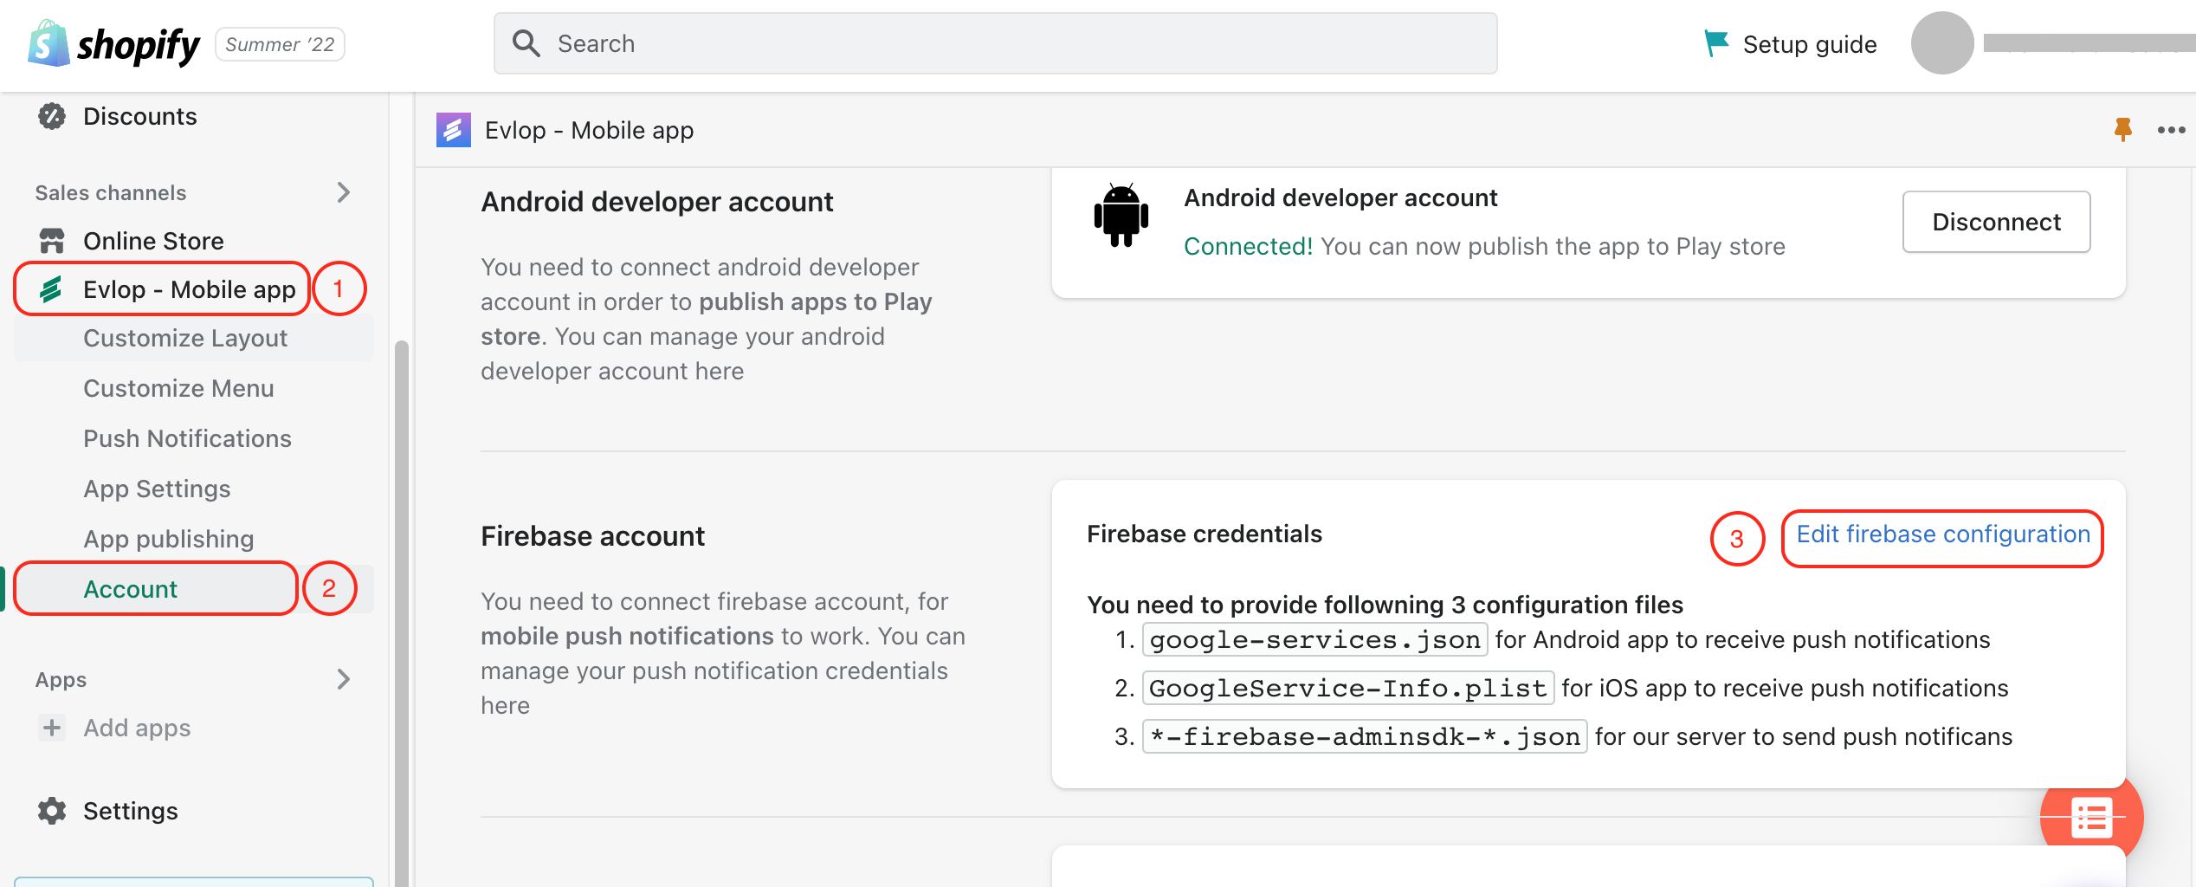2196x887 pixels.
Task: Open App Settings submenu item
Action: (x=157, y=489)
